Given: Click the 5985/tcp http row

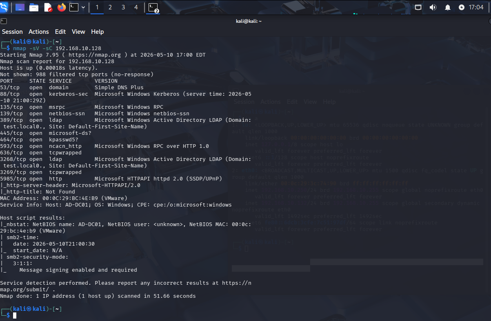Looking at the screenshot, I should coord(111,179).
